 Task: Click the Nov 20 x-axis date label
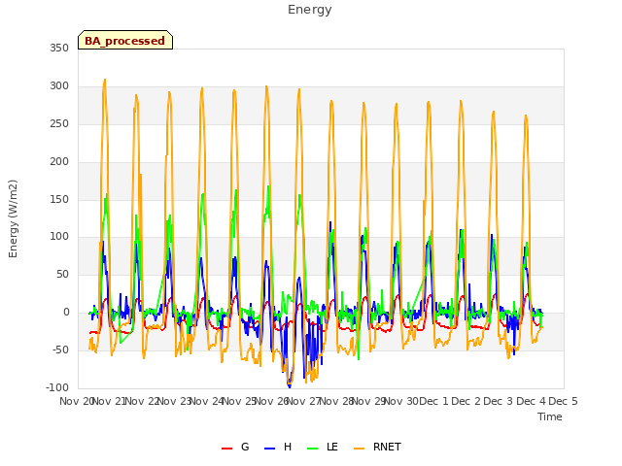[76, 401]
